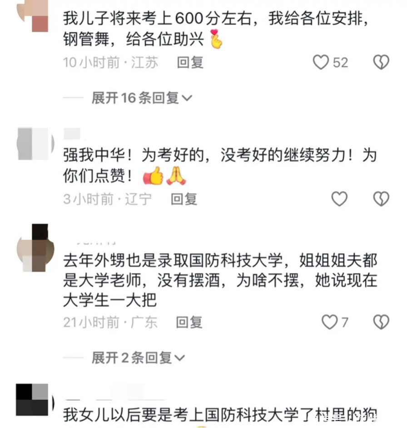This screenshot has height=428, width=407.
Task: Like the 钢管舞 comment with 52 likes
Action: [321, 62]
